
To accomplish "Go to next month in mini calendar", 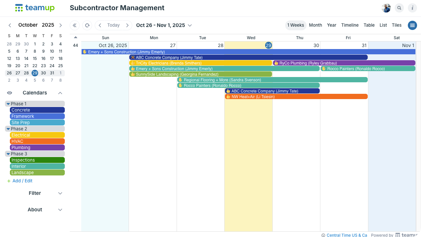I will (x=61, y=25).
